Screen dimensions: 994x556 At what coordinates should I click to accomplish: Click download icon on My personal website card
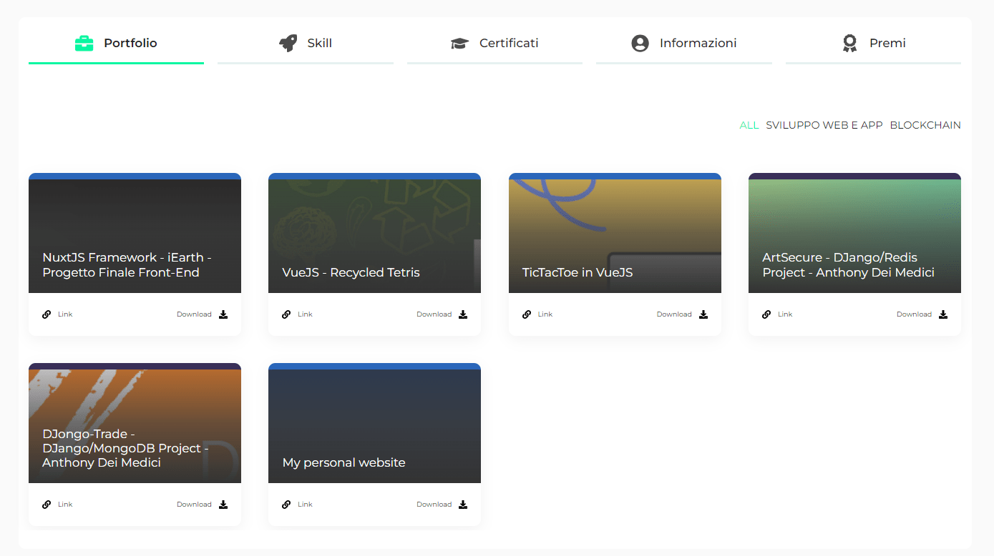463,505
